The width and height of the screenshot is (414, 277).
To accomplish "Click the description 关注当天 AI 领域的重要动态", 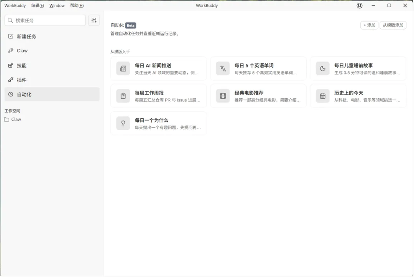I will point(167,73).
